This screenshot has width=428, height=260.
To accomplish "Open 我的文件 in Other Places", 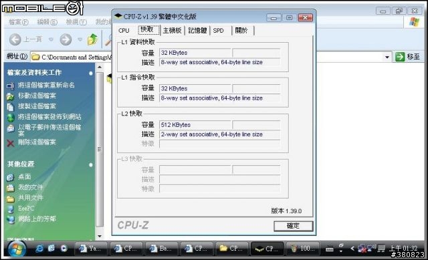I will (31, 187).
